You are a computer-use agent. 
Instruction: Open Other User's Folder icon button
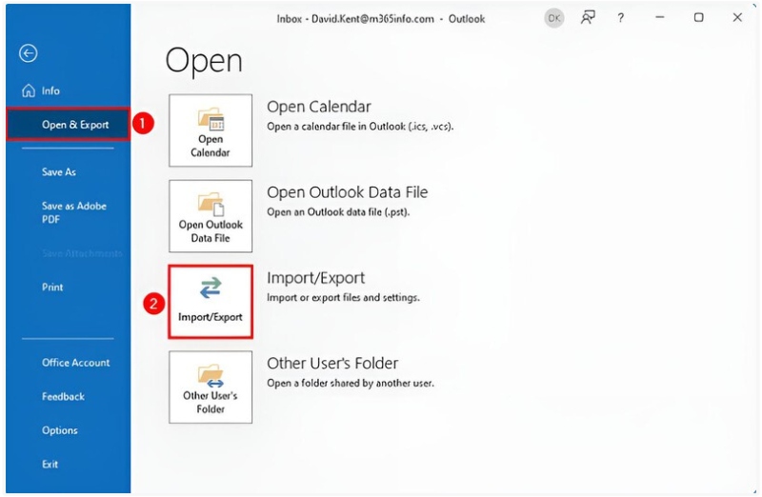pyautogui.click(x=211, y=387)
